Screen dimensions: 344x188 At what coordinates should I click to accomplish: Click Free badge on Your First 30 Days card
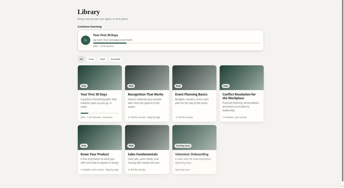coord(84,86)
